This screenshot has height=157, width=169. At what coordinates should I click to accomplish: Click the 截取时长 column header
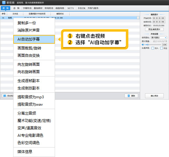[60, 14]
